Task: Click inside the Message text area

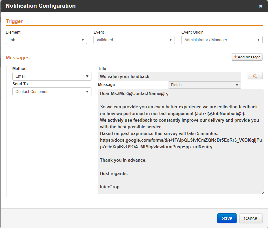Action: click(181, 142)
